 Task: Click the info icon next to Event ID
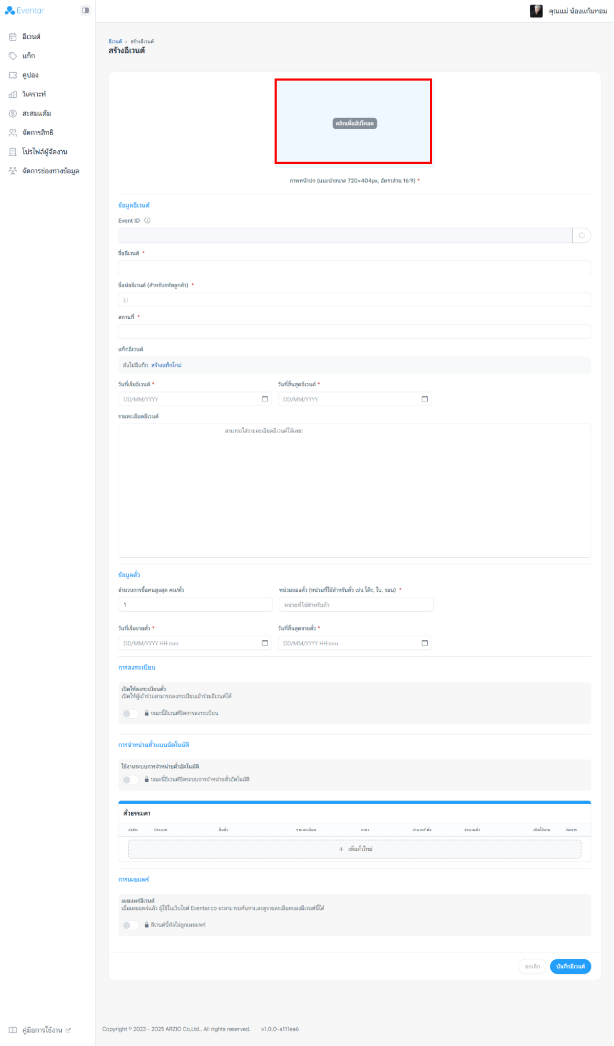(x=147, y=221)
